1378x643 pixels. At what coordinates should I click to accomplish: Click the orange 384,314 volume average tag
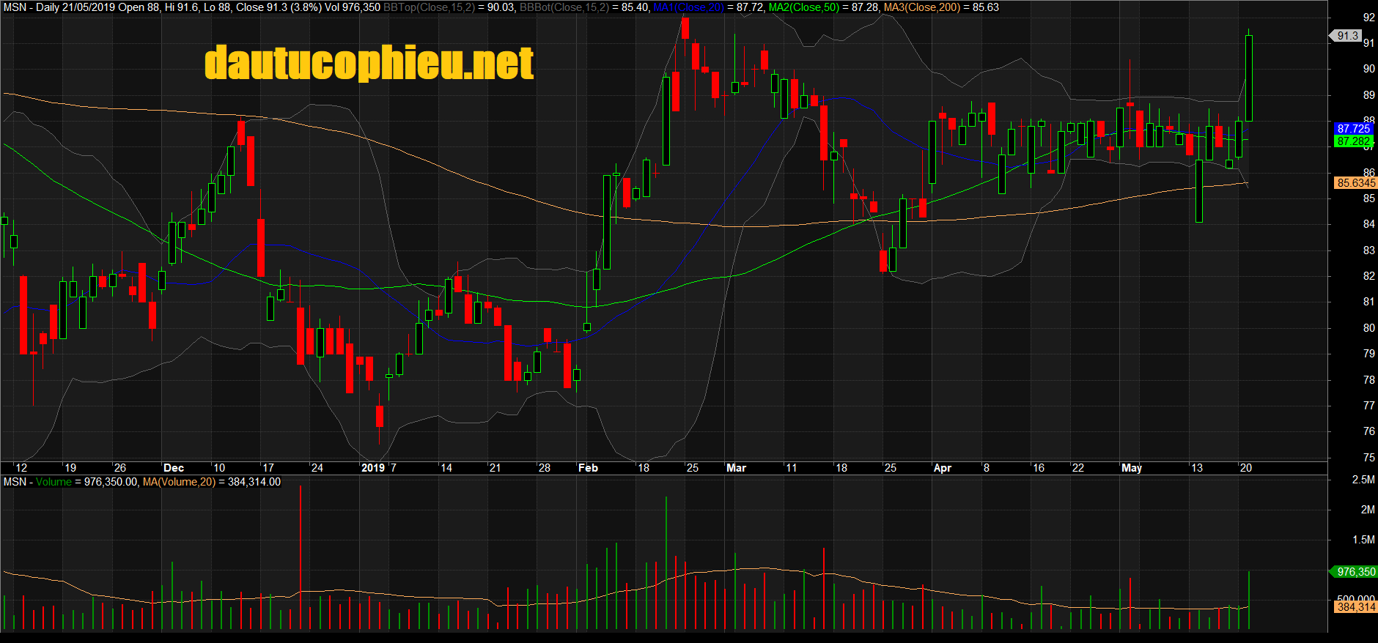[x=1355, y=607]
